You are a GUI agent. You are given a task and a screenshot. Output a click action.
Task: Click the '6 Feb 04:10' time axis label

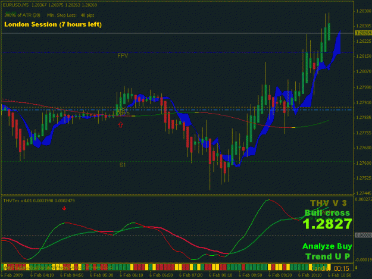click(x=42, y=275)
